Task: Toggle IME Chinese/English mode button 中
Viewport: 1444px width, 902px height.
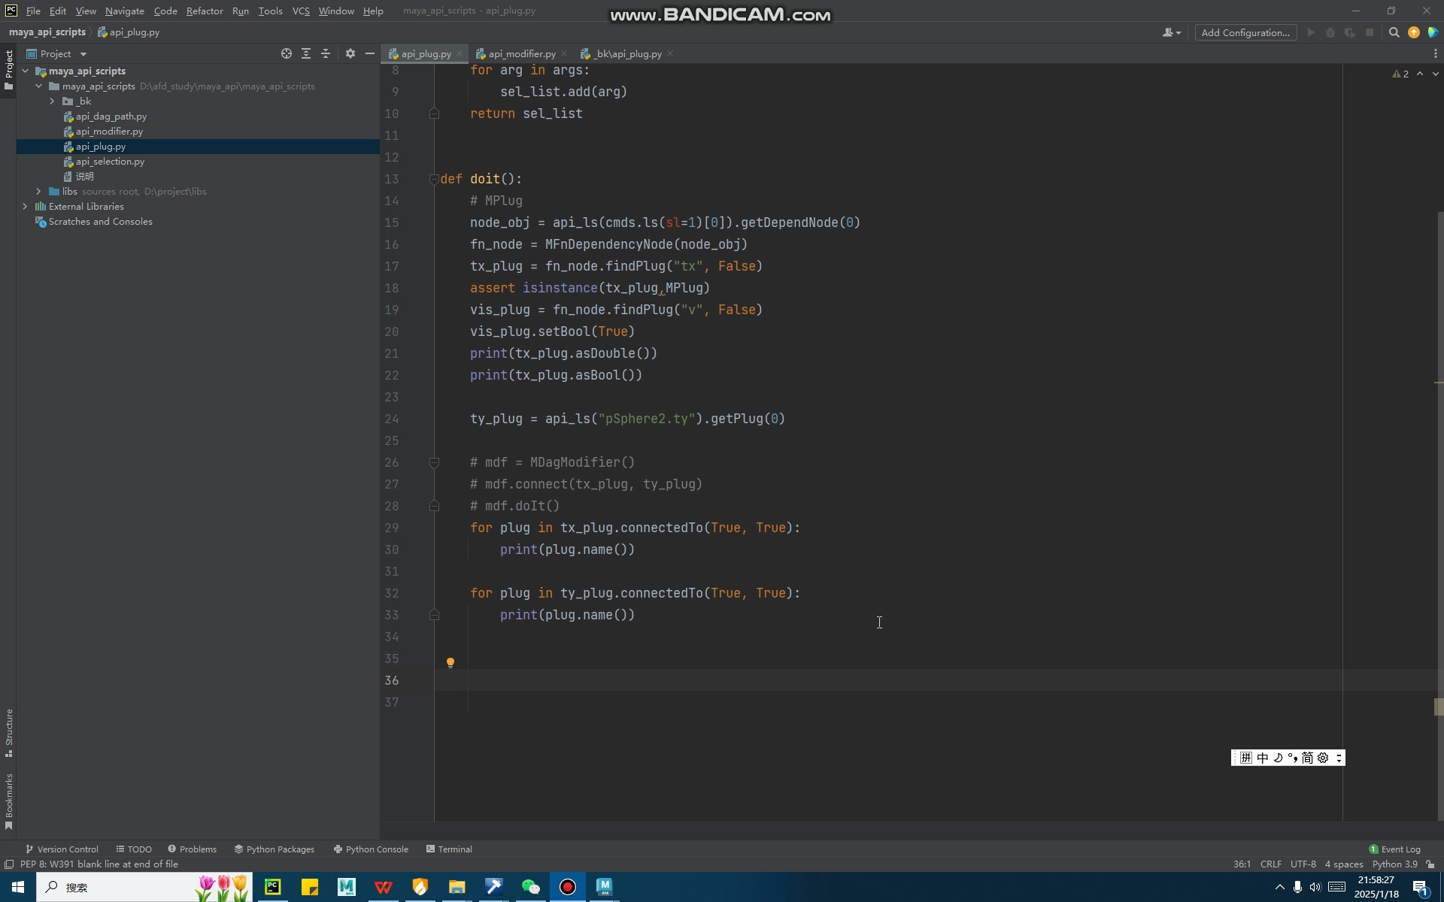Action: (1262, 758)
